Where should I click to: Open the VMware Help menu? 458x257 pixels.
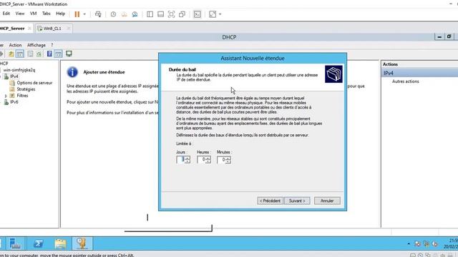click(60, 14)
